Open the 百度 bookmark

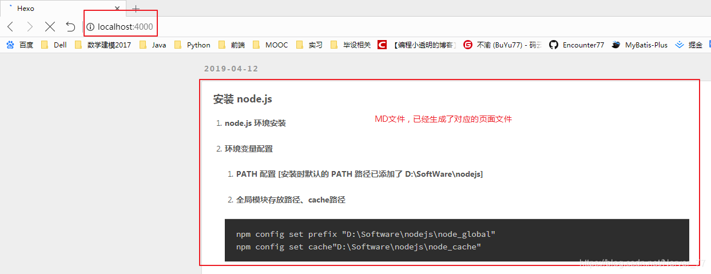point(20,45)
